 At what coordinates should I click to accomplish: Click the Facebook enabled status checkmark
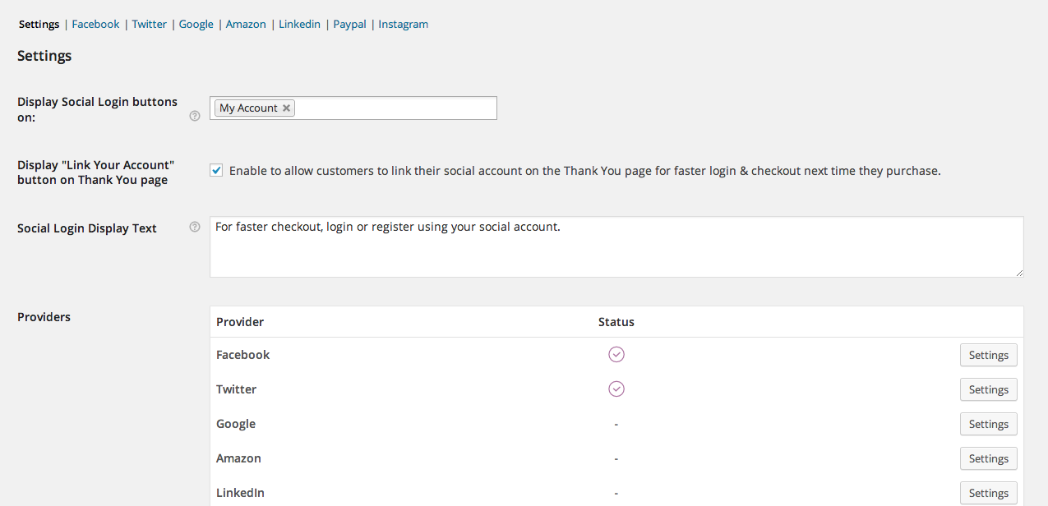[616, 354]
